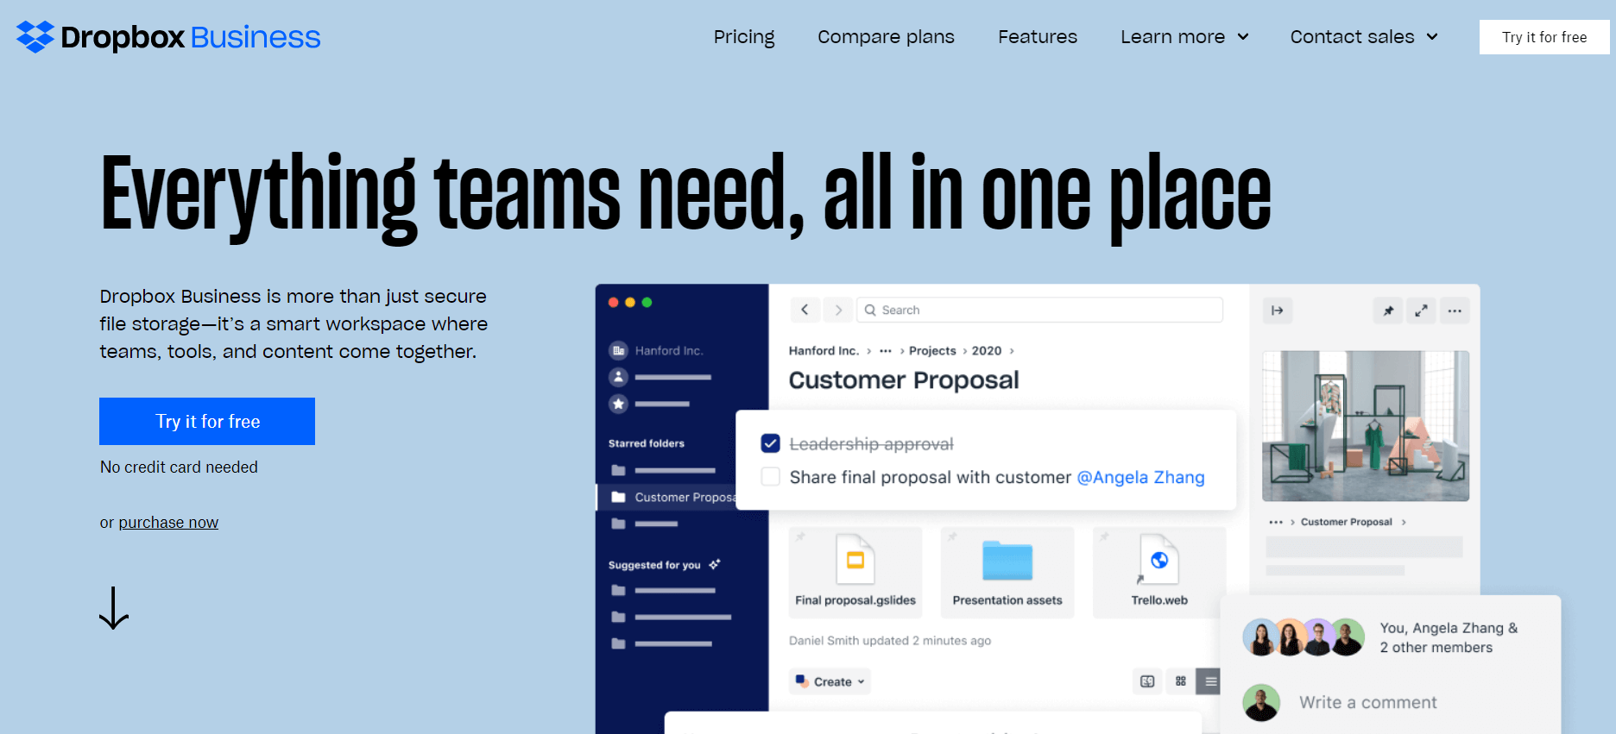Expand the Learn more dropdown
Screen dimensions: 1616x734
click(x=1184, y=37)
